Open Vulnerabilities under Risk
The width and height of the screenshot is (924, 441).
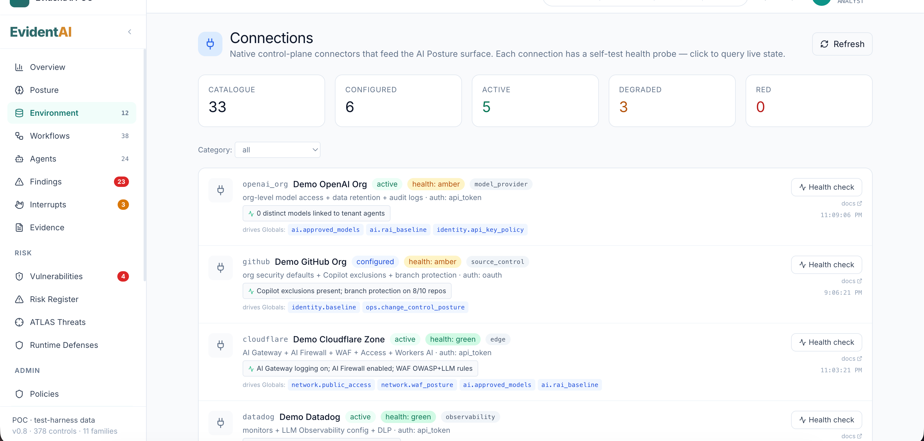click(72, 276)
